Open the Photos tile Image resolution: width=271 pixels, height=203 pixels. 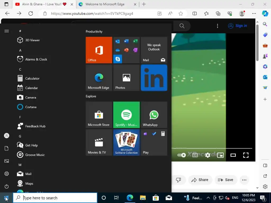pos(126,78)
